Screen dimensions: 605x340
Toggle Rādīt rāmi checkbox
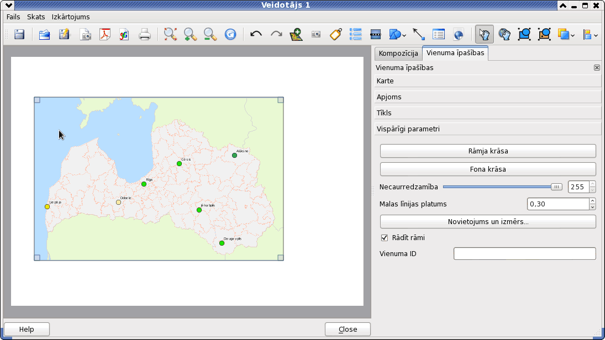(385, 238)
